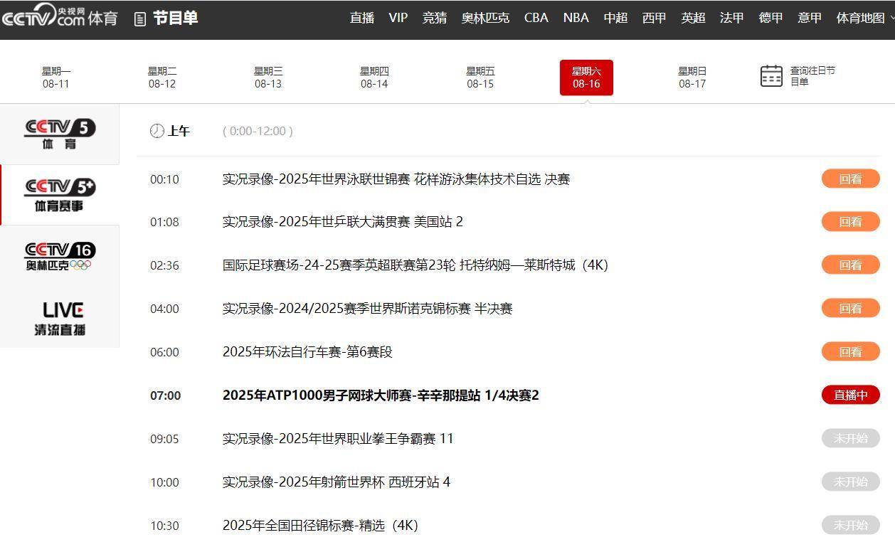The image size is (895, 547).
Task: Click the (0:00-12:00) time range label
Action: [x=258, y=131]
